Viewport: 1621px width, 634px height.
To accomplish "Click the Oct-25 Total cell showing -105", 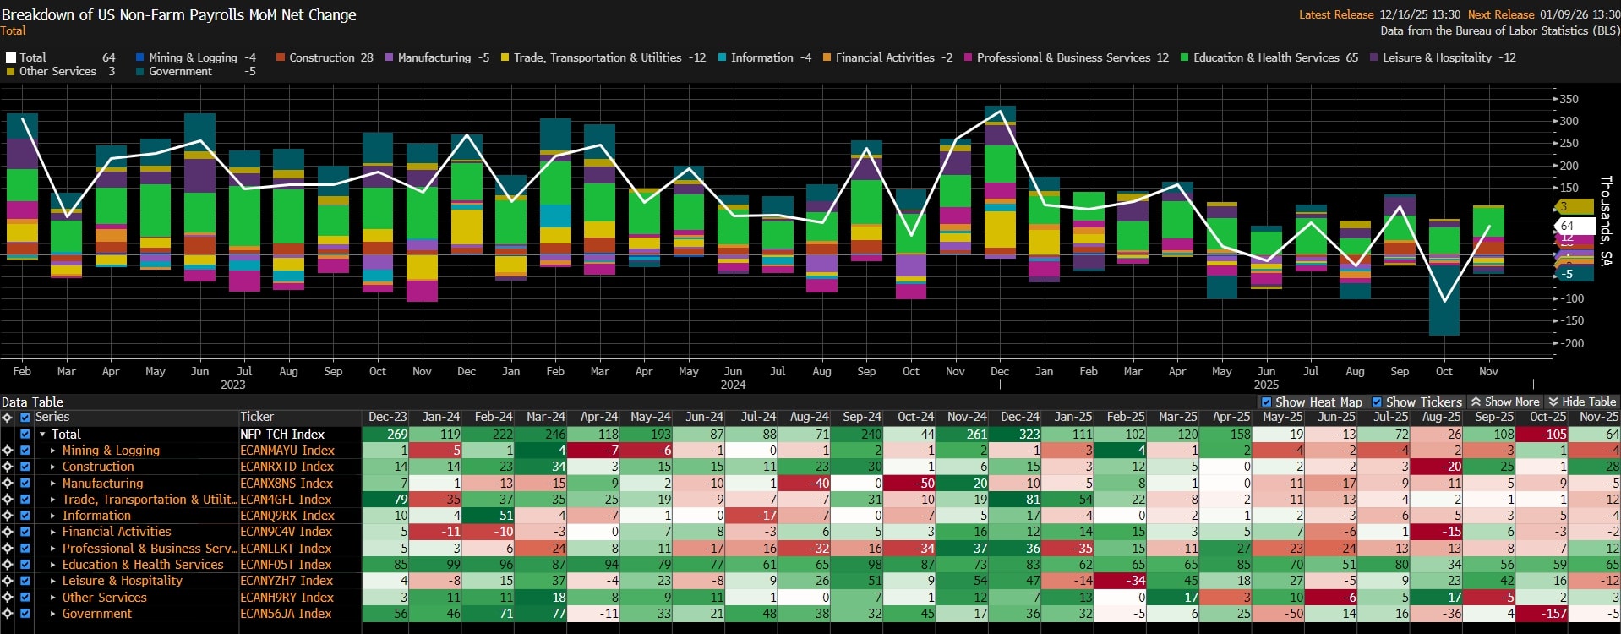I will [1543, 435].
